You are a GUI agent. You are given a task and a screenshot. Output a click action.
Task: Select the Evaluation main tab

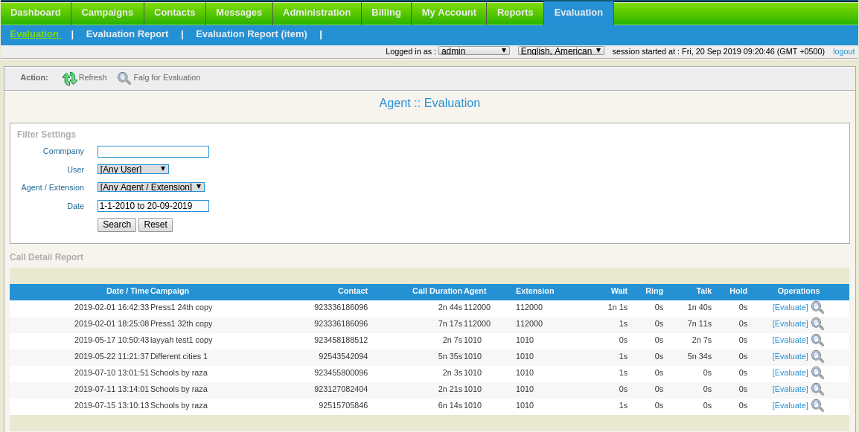point(578,13)
